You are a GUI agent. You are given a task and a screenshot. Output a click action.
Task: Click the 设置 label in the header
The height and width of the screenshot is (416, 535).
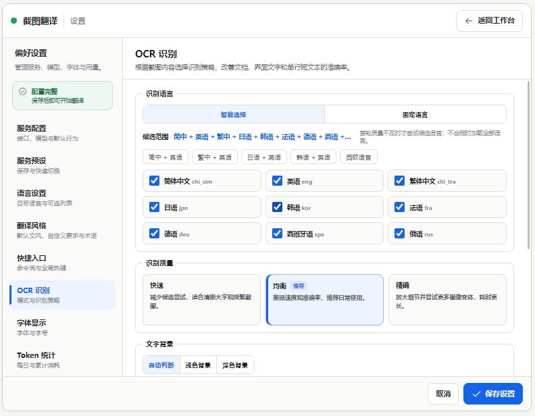click(78, 21)
